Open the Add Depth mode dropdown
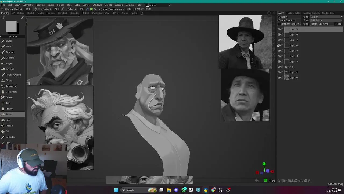 click(326, 20)
